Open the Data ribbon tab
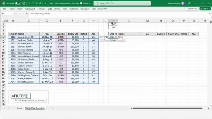This screenshot has width=212, height=119. (50, 9)
